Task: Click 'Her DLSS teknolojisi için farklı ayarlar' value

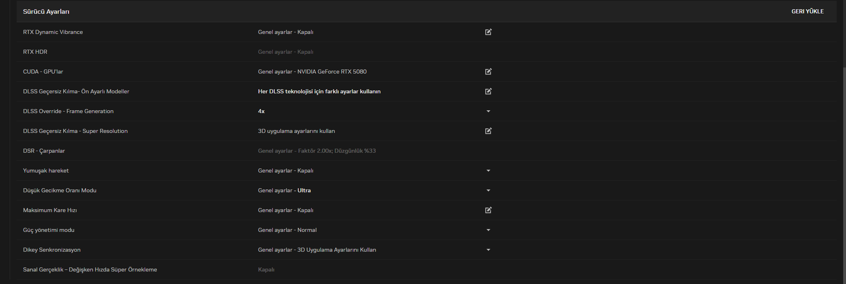Action: [319, 91]
